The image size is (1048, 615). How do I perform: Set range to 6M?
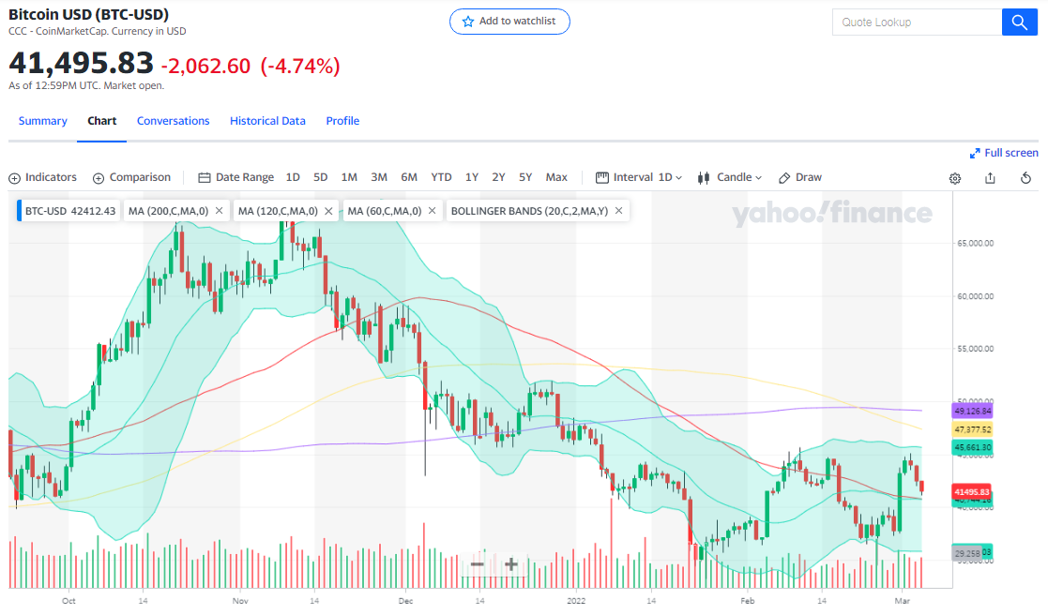[409, 177]
